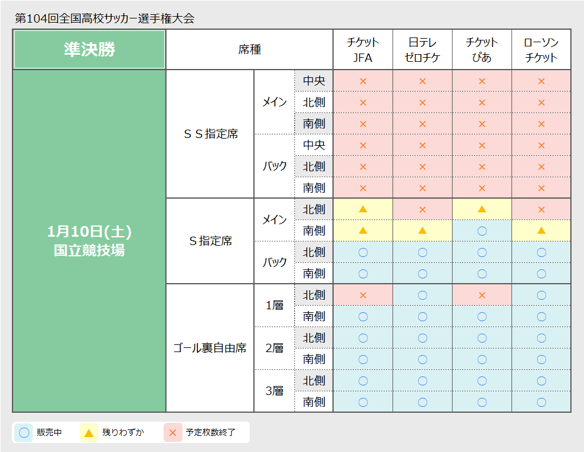Click 中央 in the SS指定席 バック rows
This screenshot has height=452, width=584.
(x=314, y=145)
